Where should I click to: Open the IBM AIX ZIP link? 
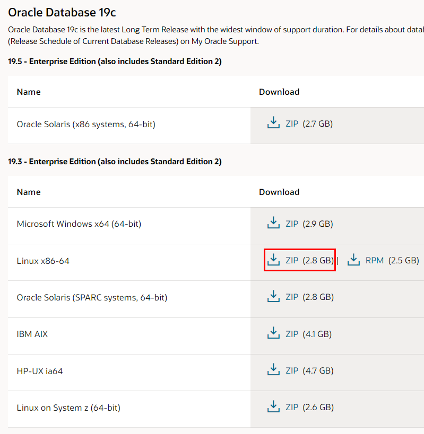pyautogui.click(x=292, y=334)
